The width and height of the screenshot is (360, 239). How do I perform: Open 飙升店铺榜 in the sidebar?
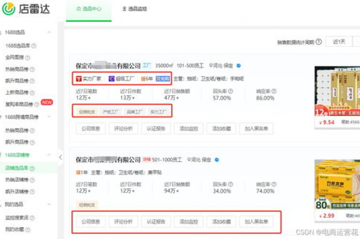coord(17,192)
